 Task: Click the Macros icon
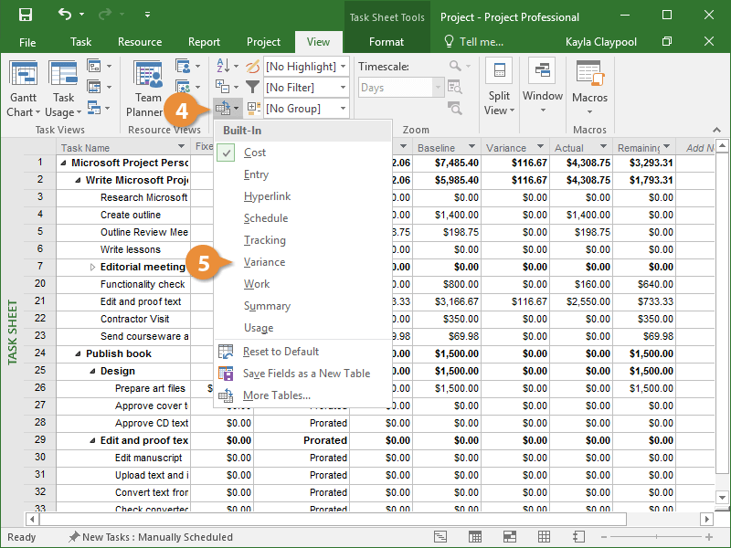coord(589,83)
